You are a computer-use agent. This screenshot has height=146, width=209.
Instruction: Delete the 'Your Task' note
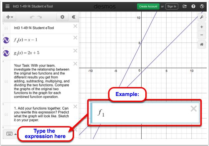pyautogui.click(x=75, y=64)
